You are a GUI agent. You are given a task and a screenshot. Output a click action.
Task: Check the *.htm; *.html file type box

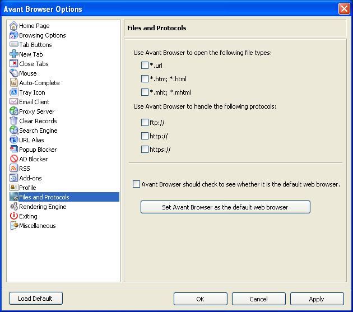coord(145,79)
